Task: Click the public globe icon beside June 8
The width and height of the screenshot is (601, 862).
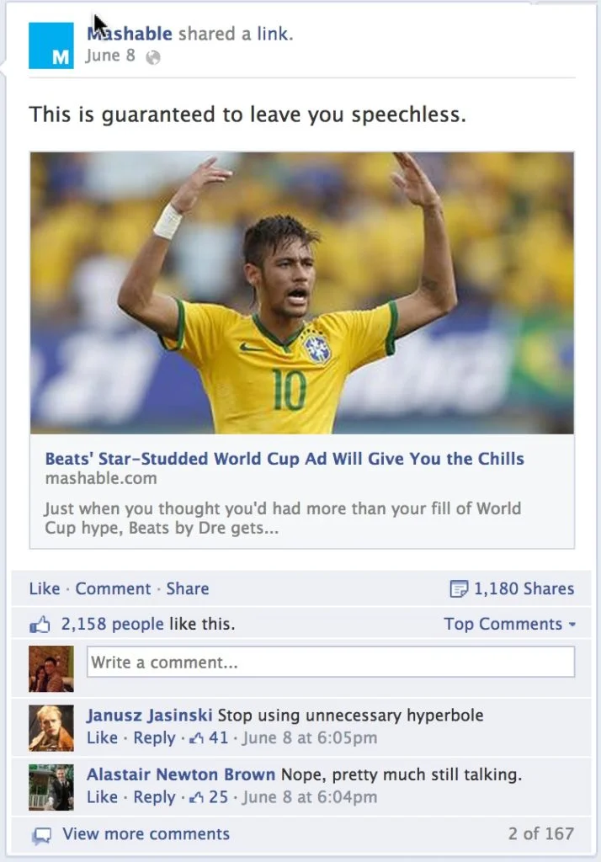Action: coord(153,57)
